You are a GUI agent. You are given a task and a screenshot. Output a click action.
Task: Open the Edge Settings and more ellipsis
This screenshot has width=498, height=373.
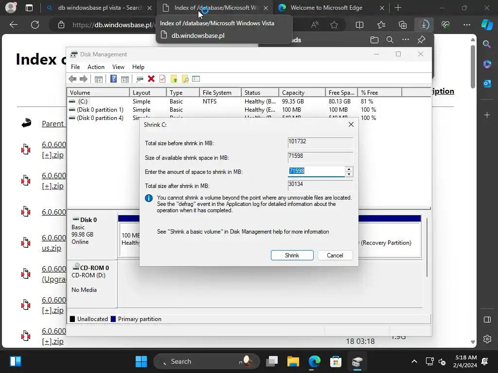coord(466,25)
